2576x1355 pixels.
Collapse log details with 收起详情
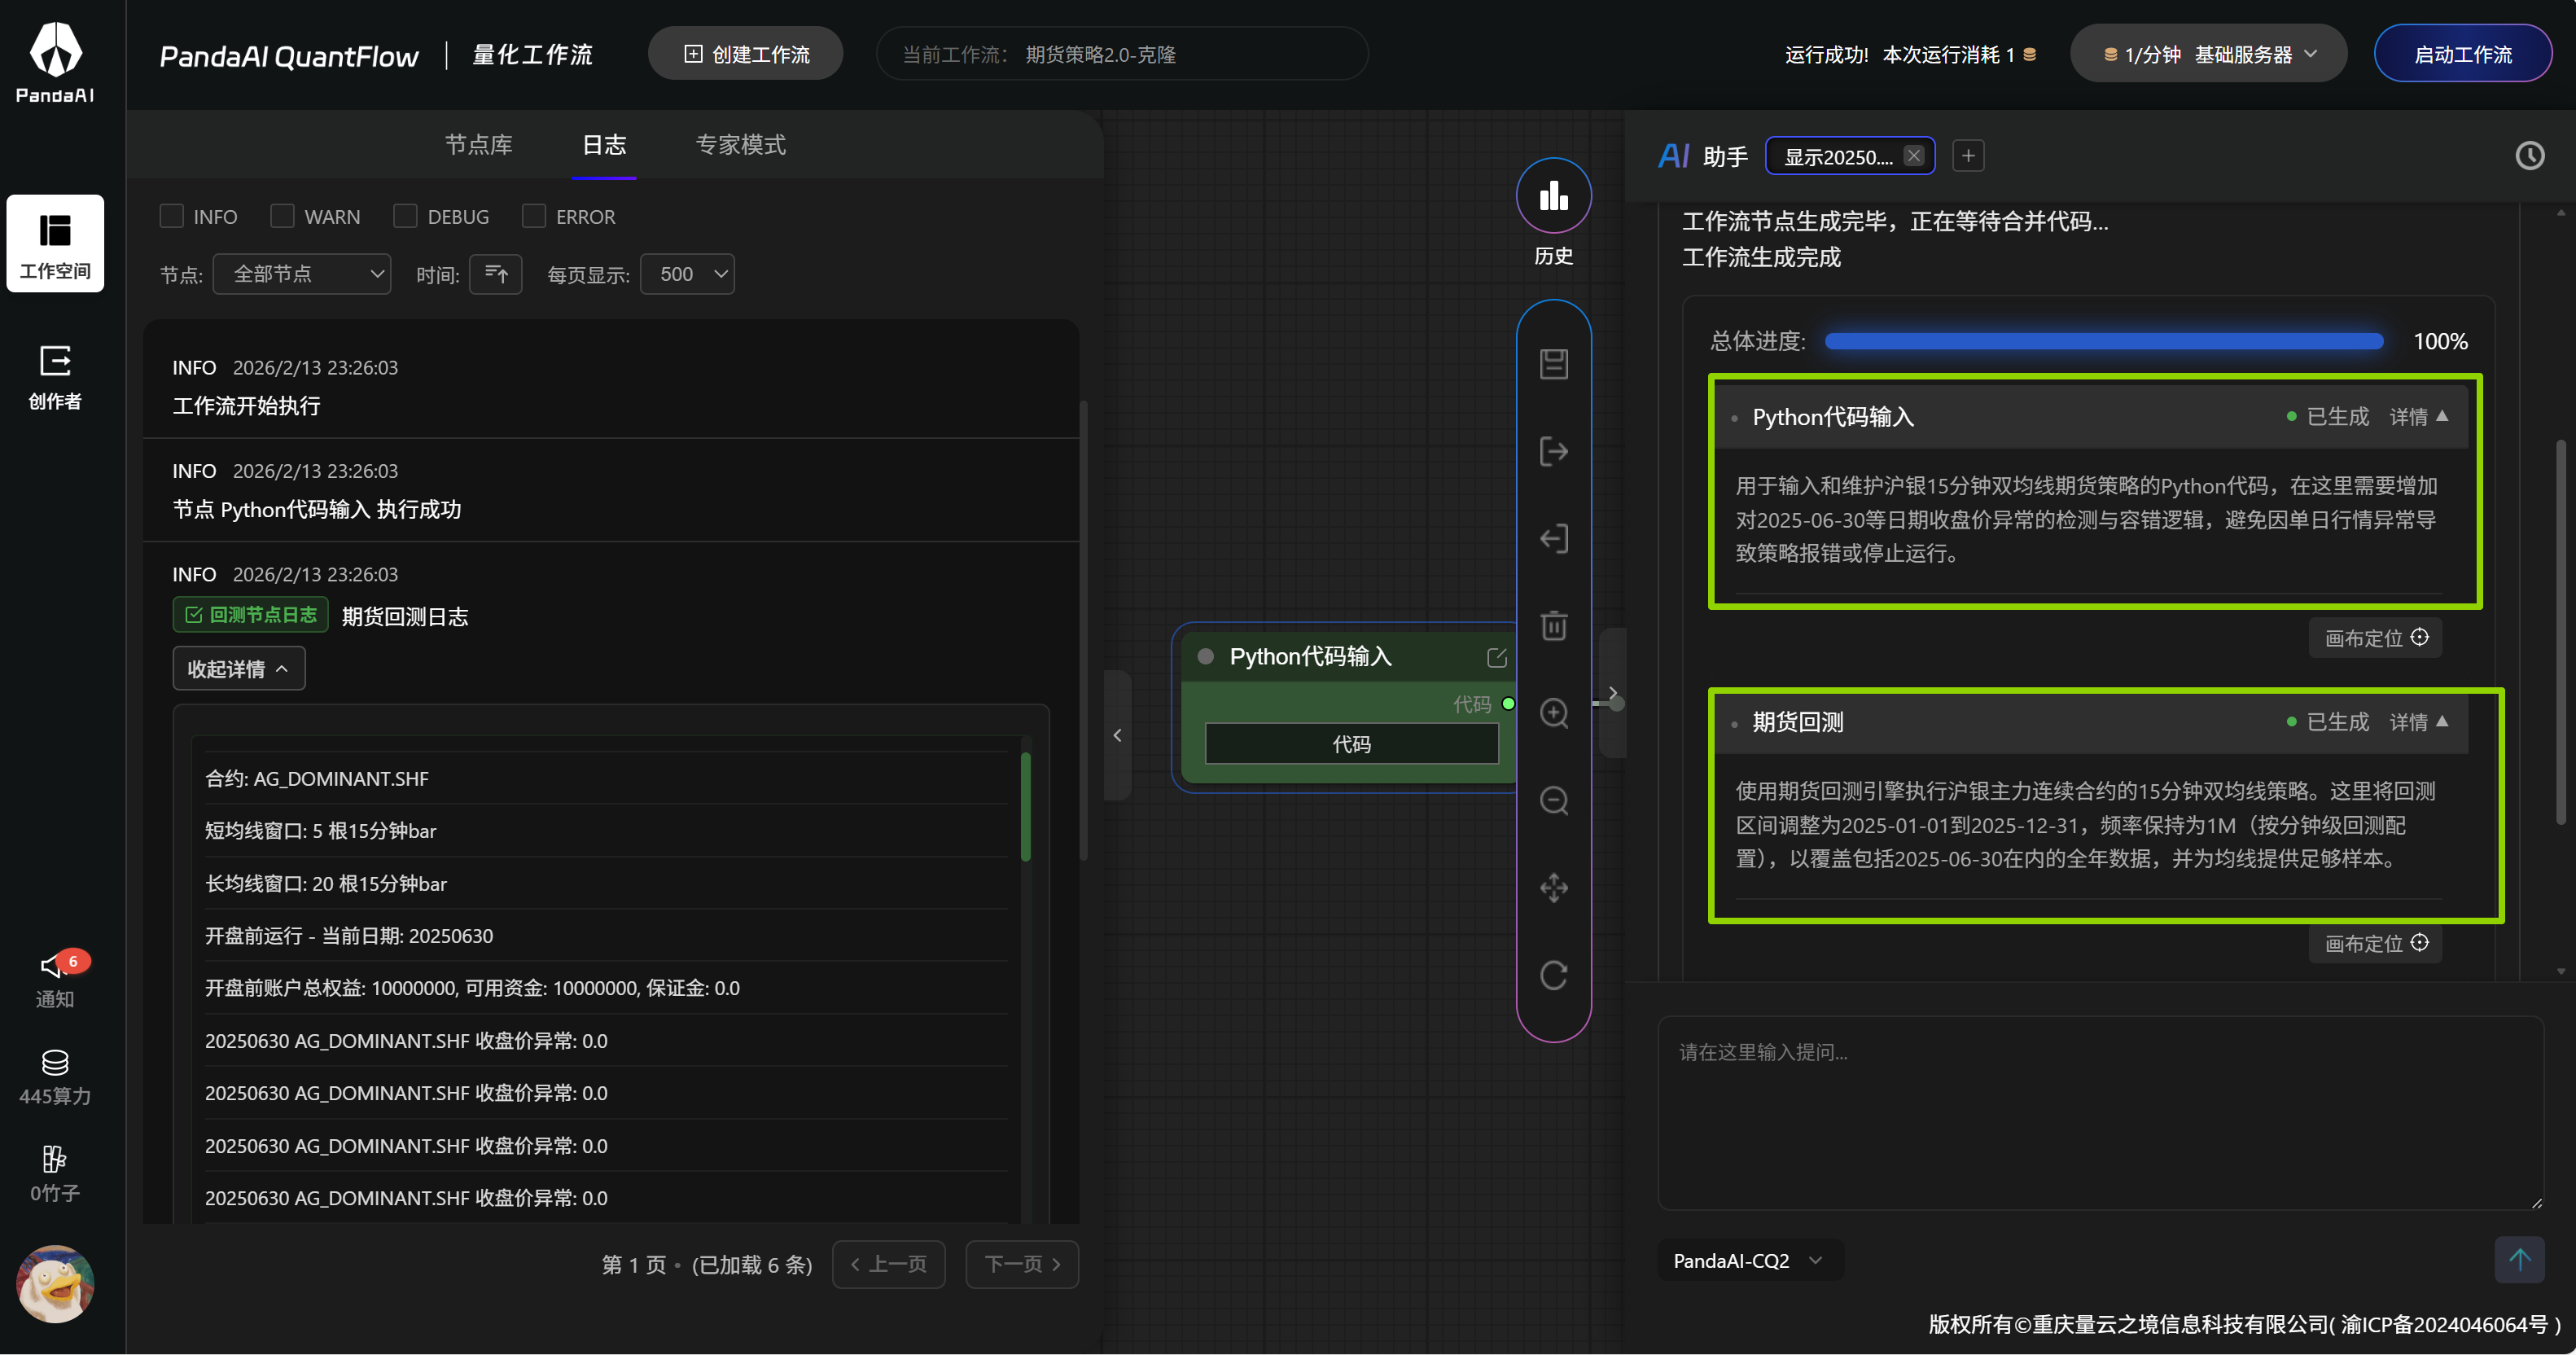coord(238,669)
